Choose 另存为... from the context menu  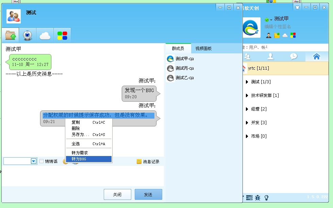point(89,135)
